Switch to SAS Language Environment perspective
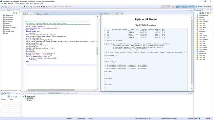The height and width of the screenshot is (120, 213). pos(185,7)
